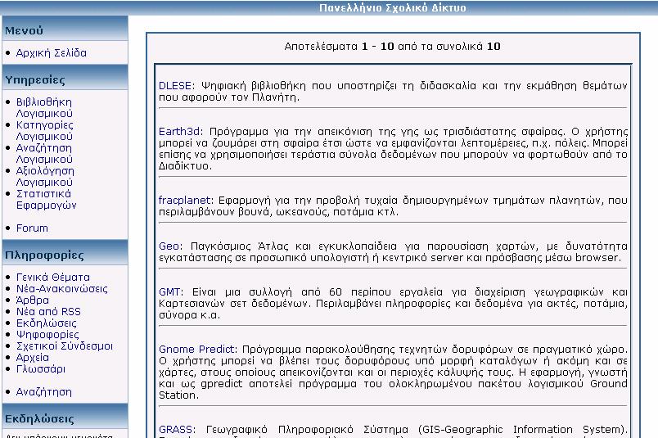The image size is (658, 438).
Task: Click the Μενού section header
Action: [65, 30]
